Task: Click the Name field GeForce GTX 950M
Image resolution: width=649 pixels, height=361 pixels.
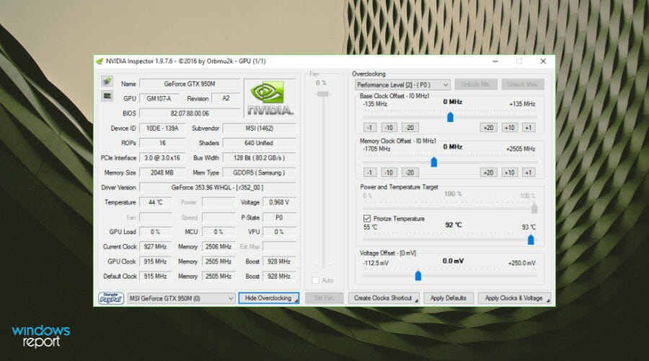Action: pyautogui.click(x=190, y=84)
